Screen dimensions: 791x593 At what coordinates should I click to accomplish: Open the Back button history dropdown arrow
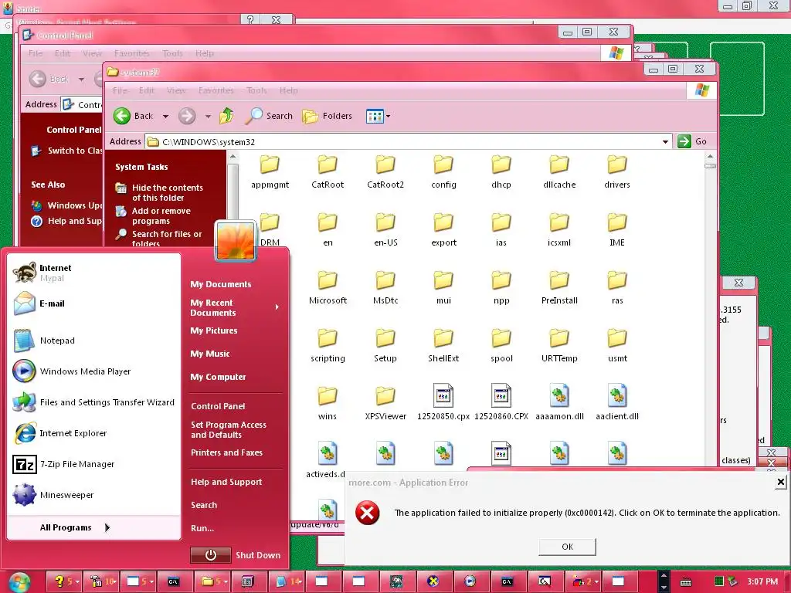[x=165, y=117]
